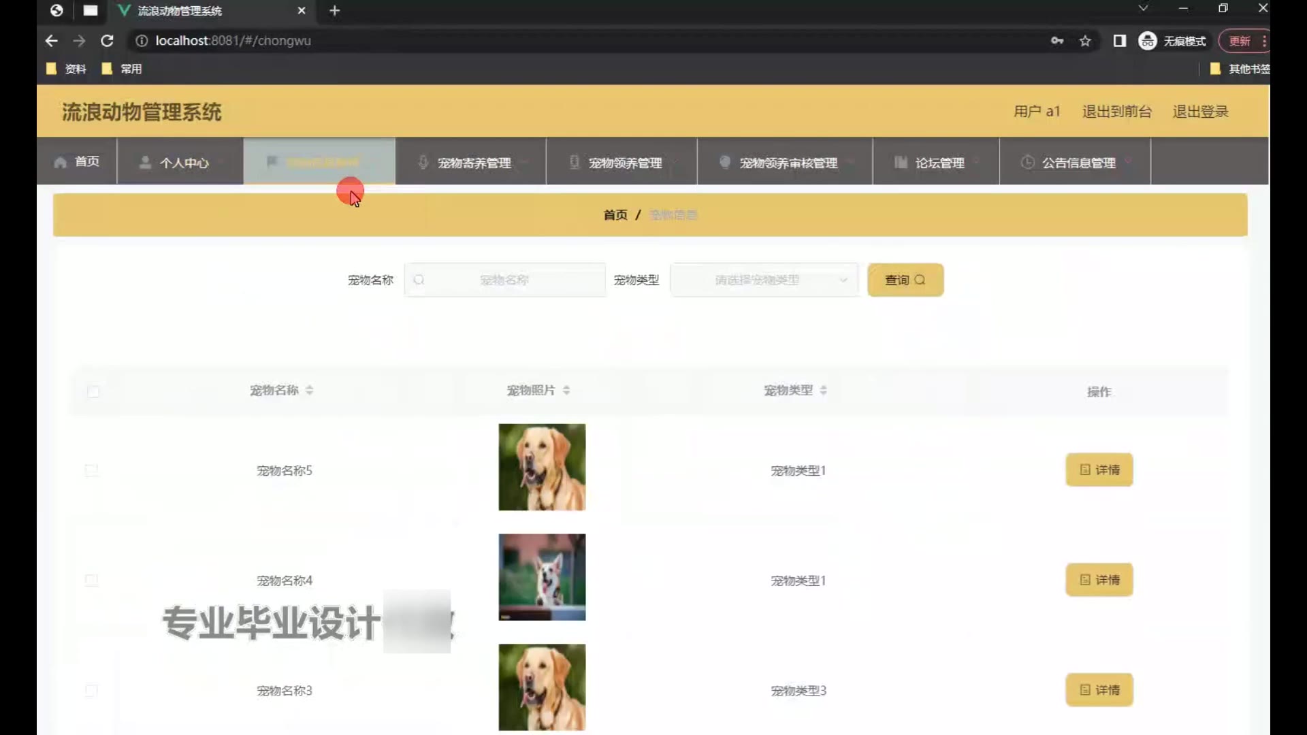This screenshot has width=1307, height=735.
Task: Click the home icon in 首页 menu
Action: [x=61, y=162]
